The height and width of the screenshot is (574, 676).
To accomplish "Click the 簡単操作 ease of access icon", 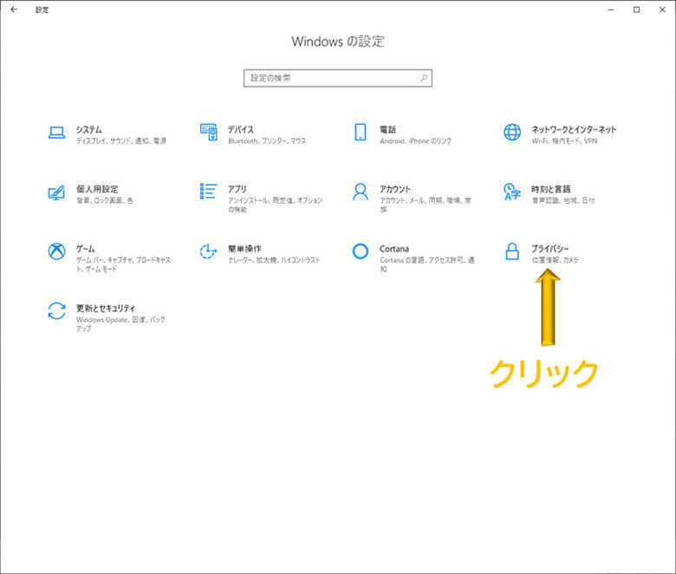I will click(208, 251).
